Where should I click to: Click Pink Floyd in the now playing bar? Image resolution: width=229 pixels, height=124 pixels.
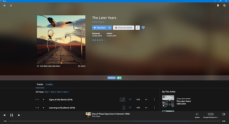96,116
